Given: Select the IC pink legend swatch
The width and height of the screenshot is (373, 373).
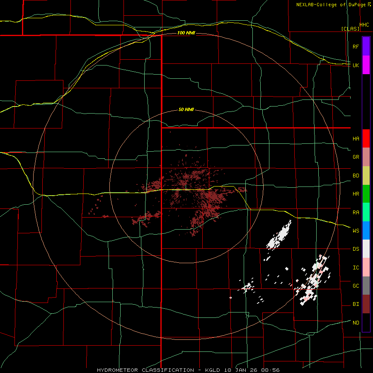Looking at the screenshot, I should [366, 267].
